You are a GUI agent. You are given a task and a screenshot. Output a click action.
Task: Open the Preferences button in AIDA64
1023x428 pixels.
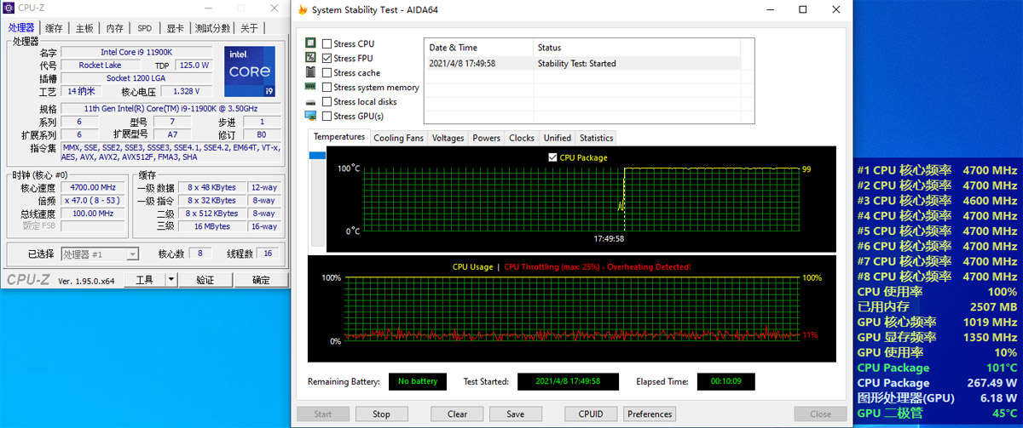pos(649,414)
